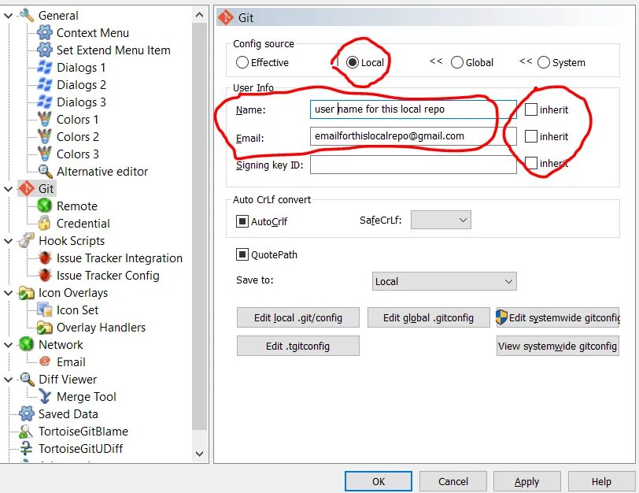Click the Dialogs 1 windows icon

coord(44,67)
